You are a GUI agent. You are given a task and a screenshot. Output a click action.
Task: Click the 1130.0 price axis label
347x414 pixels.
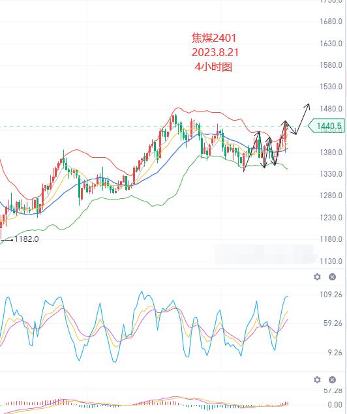tap(331, 261)
